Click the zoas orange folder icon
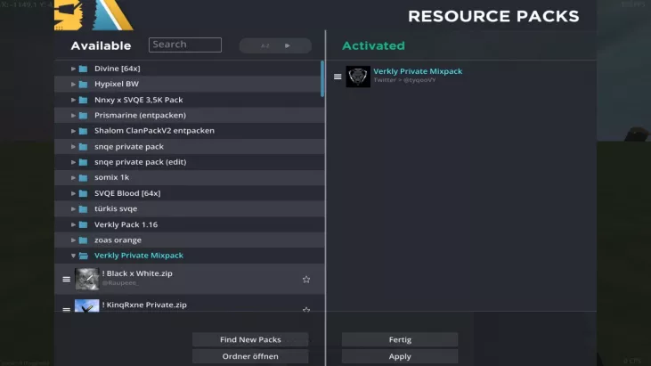Screen dimensions: 651x366 pyautogui.click(x=83, y=240)
